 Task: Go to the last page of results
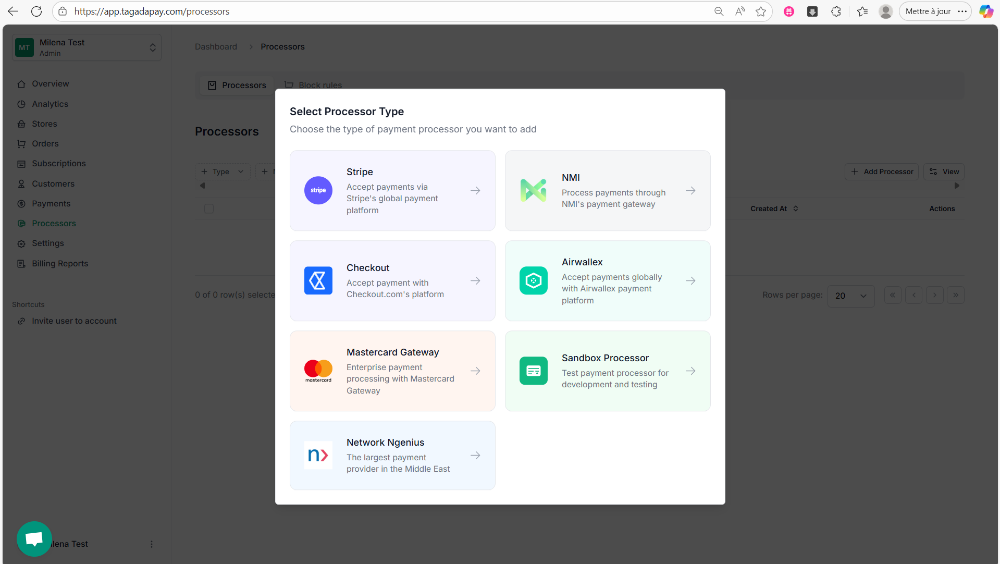(x=955, y=295)
